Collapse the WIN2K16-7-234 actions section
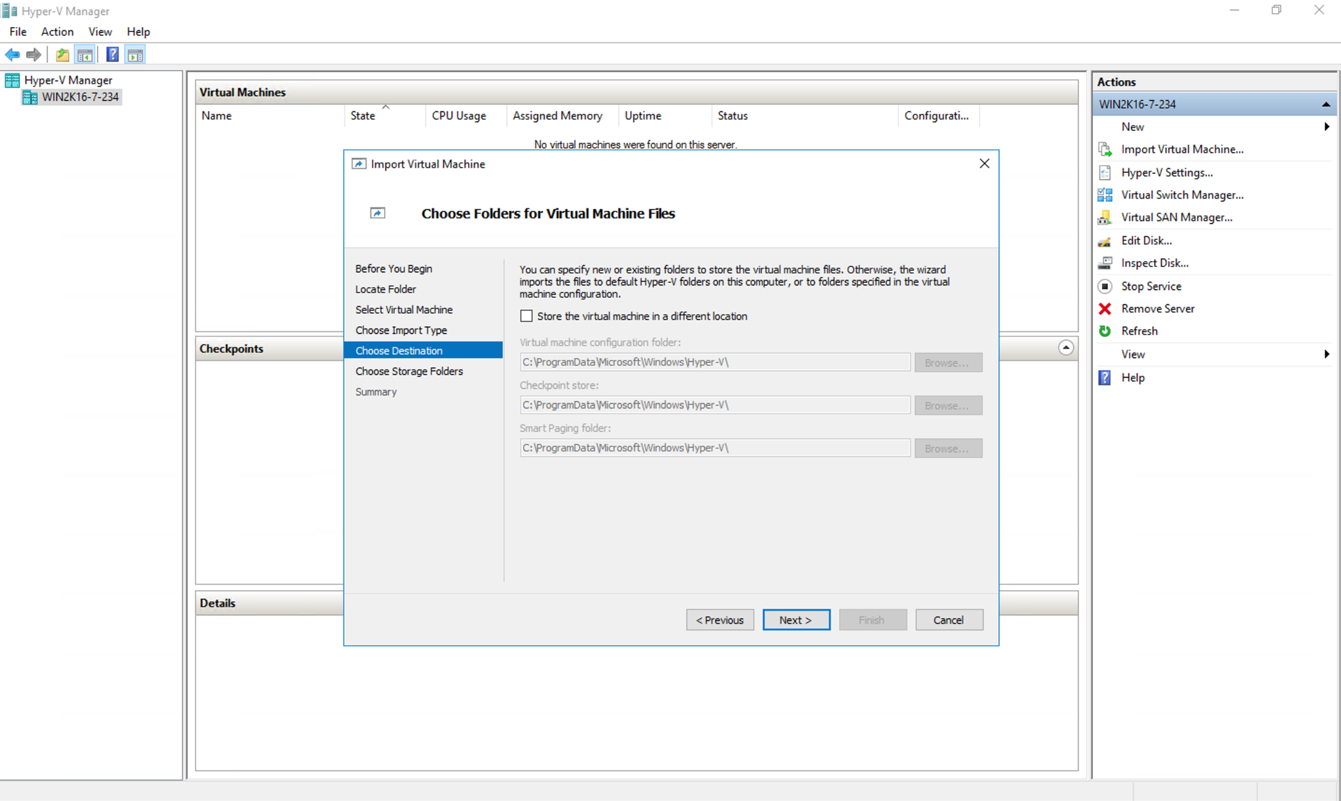Image resolution: width=1341 pixels, height=801 pixels. (1326, 104)
